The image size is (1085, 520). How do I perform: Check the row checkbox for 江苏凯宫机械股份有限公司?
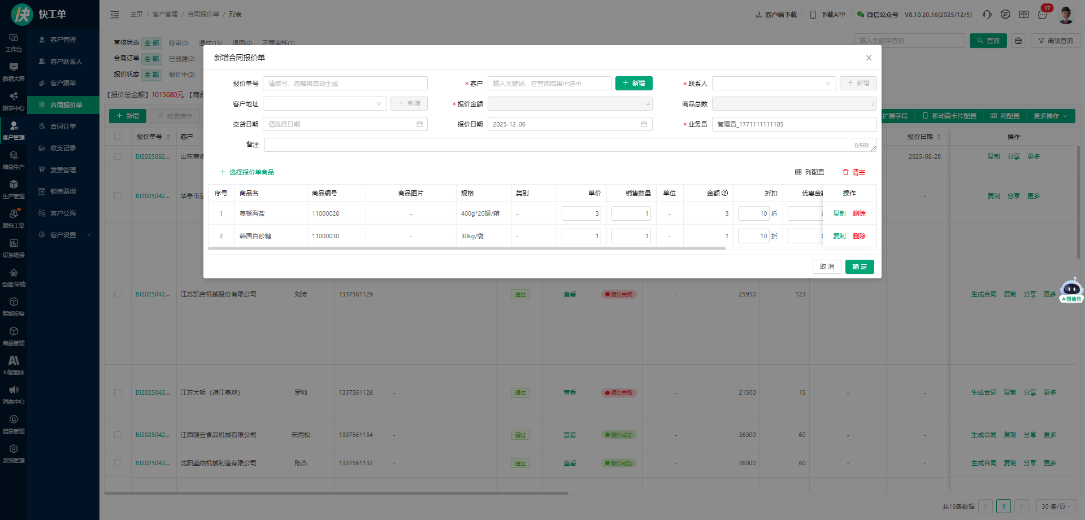pos(118,294)
